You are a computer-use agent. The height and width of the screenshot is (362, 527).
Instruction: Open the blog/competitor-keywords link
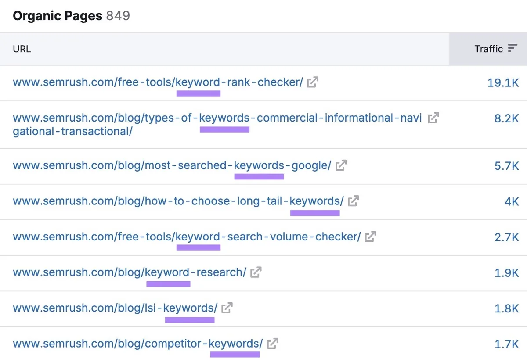click(x=138, y=343)
